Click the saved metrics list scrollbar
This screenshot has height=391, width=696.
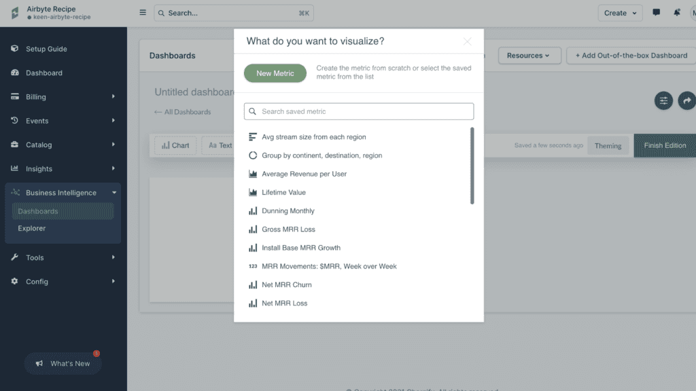coord(472,166)
